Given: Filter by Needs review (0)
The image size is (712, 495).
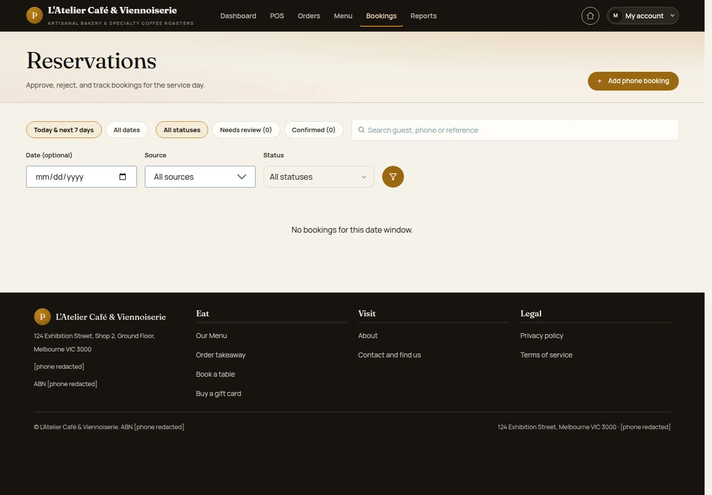Looking at the screenshot, I should [246, 130].
